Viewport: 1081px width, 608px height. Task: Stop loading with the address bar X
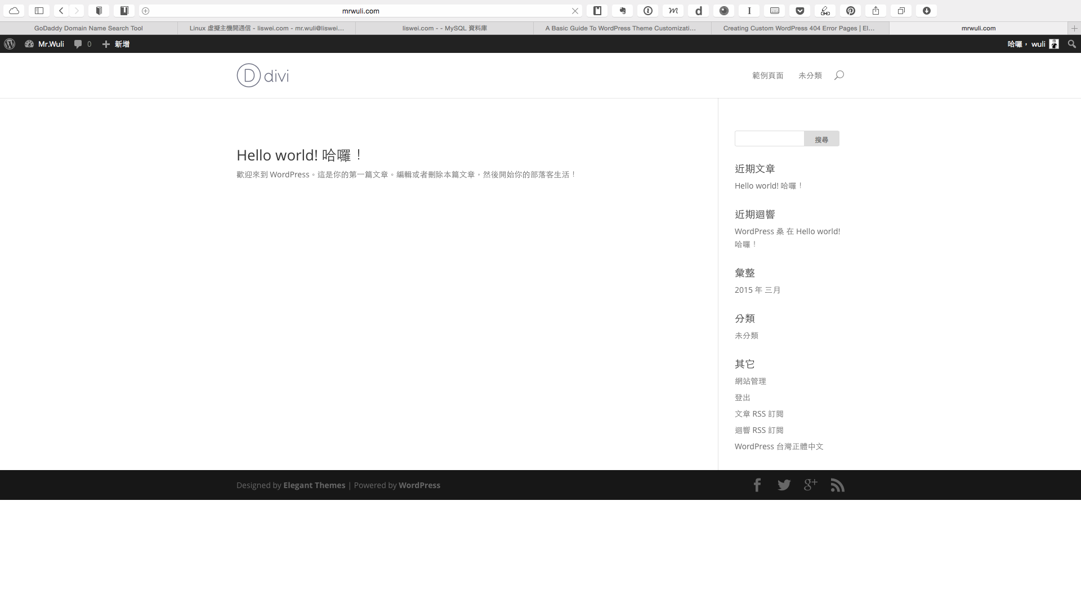click(575, 11)
